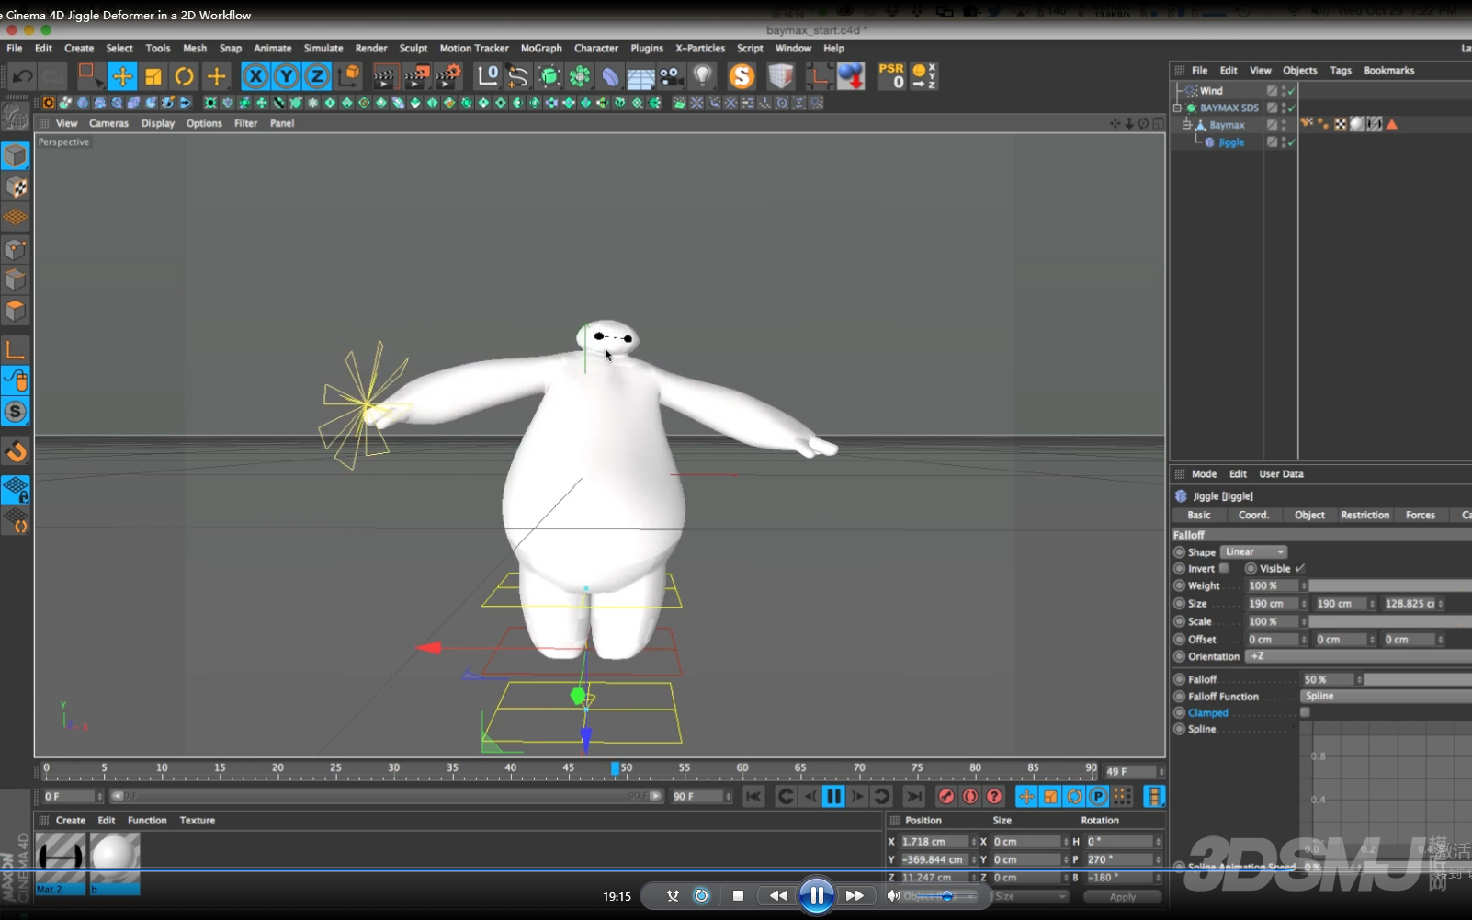
Task: Click the Render to Picture Viewer icon
Action: click(416, 76)
